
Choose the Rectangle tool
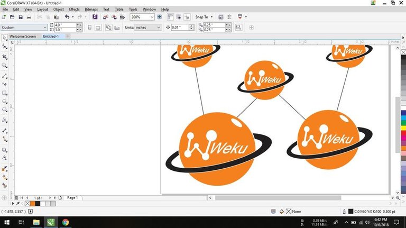5,93
